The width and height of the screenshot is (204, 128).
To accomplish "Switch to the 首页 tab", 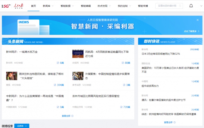I will [x=33, y=6].
